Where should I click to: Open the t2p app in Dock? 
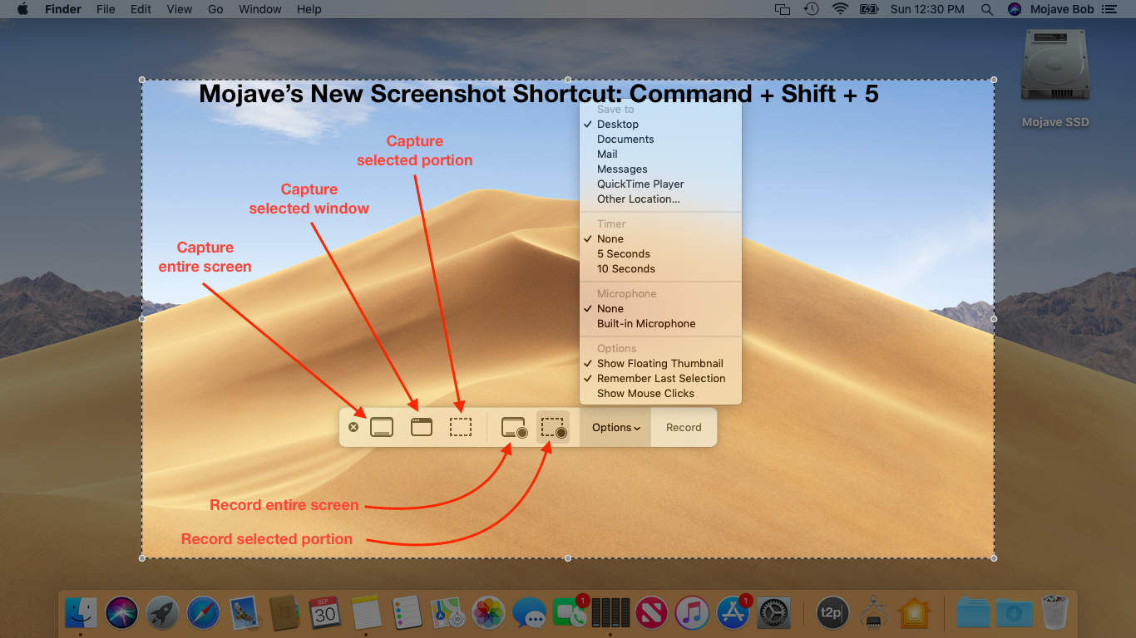pyautogui.click(x=832, y=613)
